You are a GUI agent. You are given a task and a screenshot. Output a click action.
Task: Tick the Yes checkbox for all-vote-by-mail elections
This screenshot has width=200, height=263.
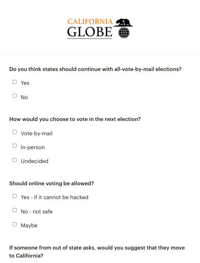pos(15,82)
